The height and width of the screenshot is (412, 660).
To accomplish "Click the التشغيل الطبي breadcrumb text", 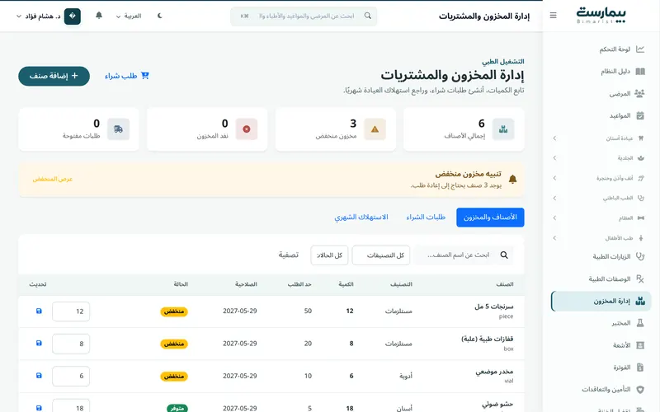I will point(503,61).
